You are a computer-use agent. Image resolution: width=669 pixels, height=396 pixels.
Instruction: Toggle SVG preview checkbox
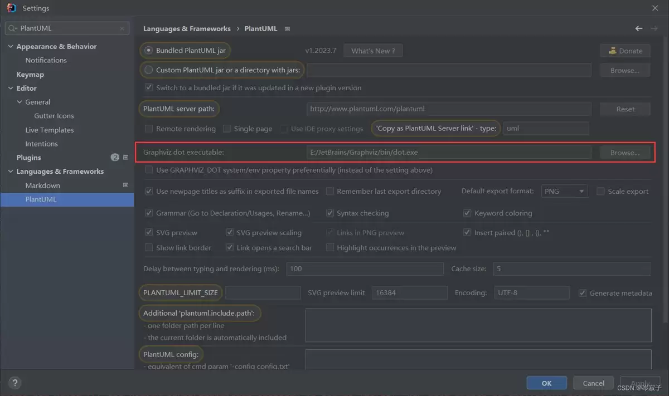[148, 232]
